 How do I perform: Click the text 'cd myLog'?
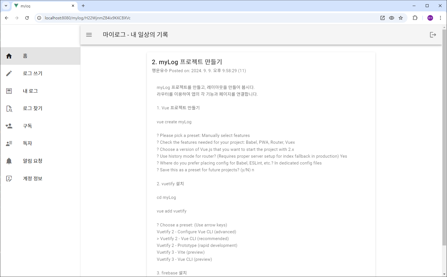coord(166,197)
